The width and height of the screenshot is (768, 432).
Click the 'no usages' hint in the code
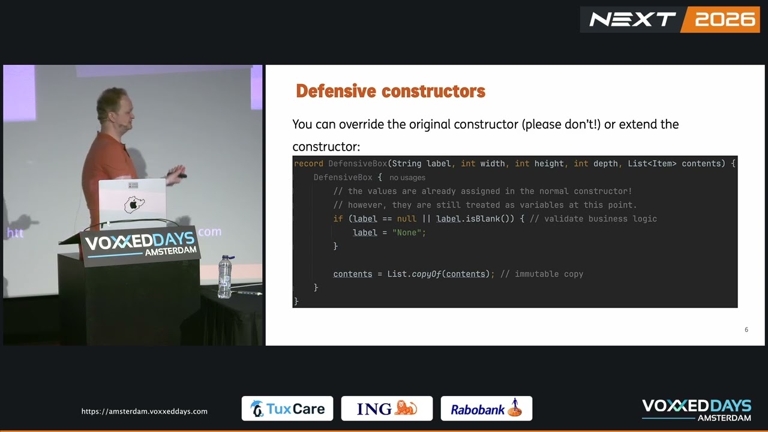(x=407, y=178)
